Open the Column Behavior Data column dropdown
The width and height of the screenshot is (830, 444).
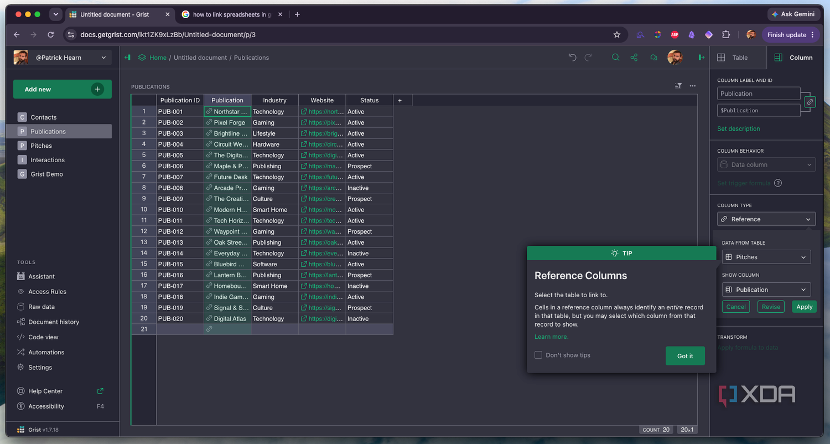766,164
